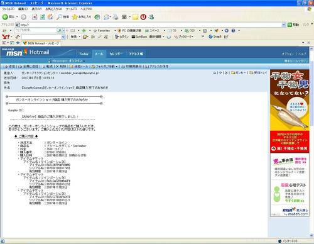Go to the Home page icon
Screen dimensions: 314x244
50,17
